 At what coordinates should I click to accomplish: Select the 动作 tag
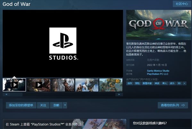pos(130,83)
